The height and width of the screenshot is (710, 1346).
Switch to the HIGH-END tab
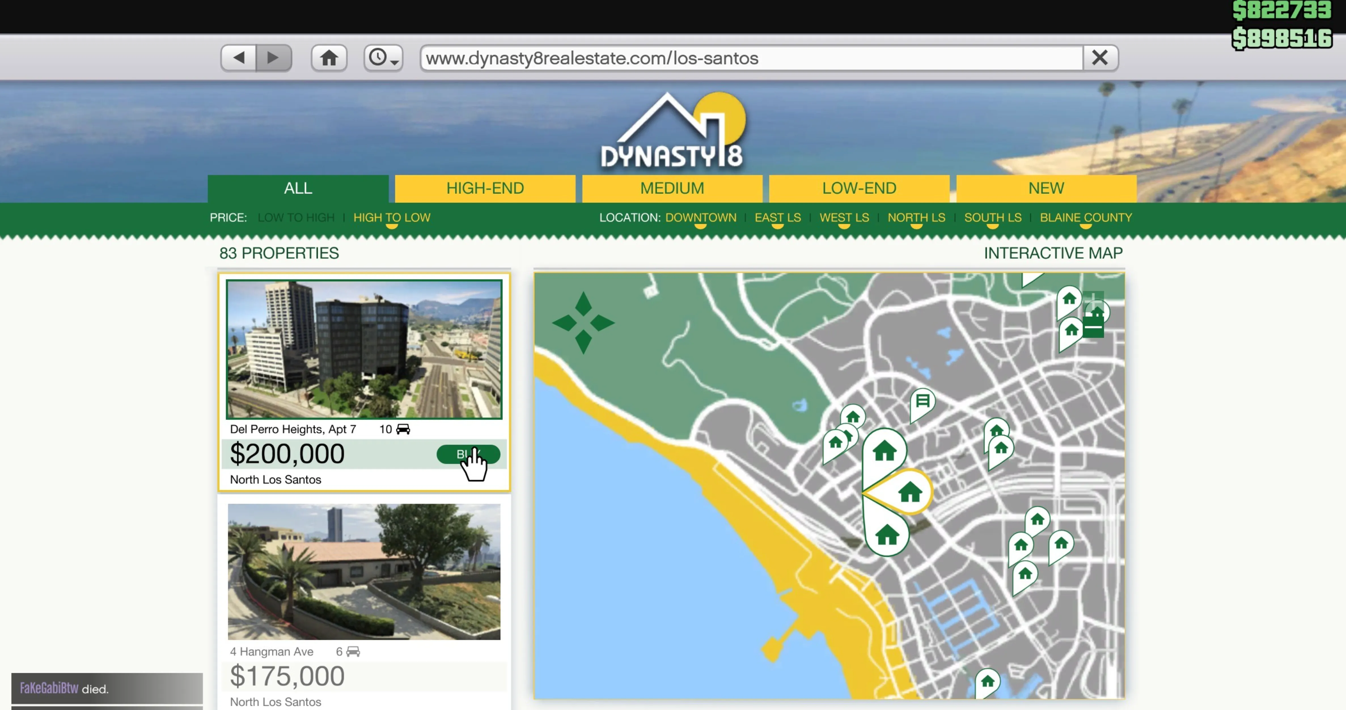click(485, 188)
